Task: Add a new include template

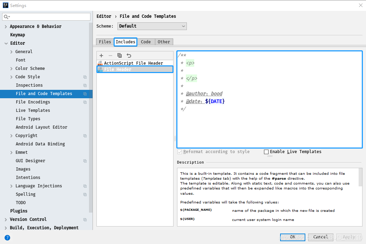Action: pos(101,55)
